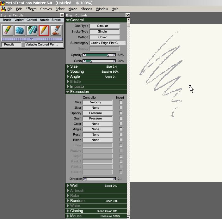Open the Canvas menu
This screenshot has height=219, width=222.
[46, 9]
